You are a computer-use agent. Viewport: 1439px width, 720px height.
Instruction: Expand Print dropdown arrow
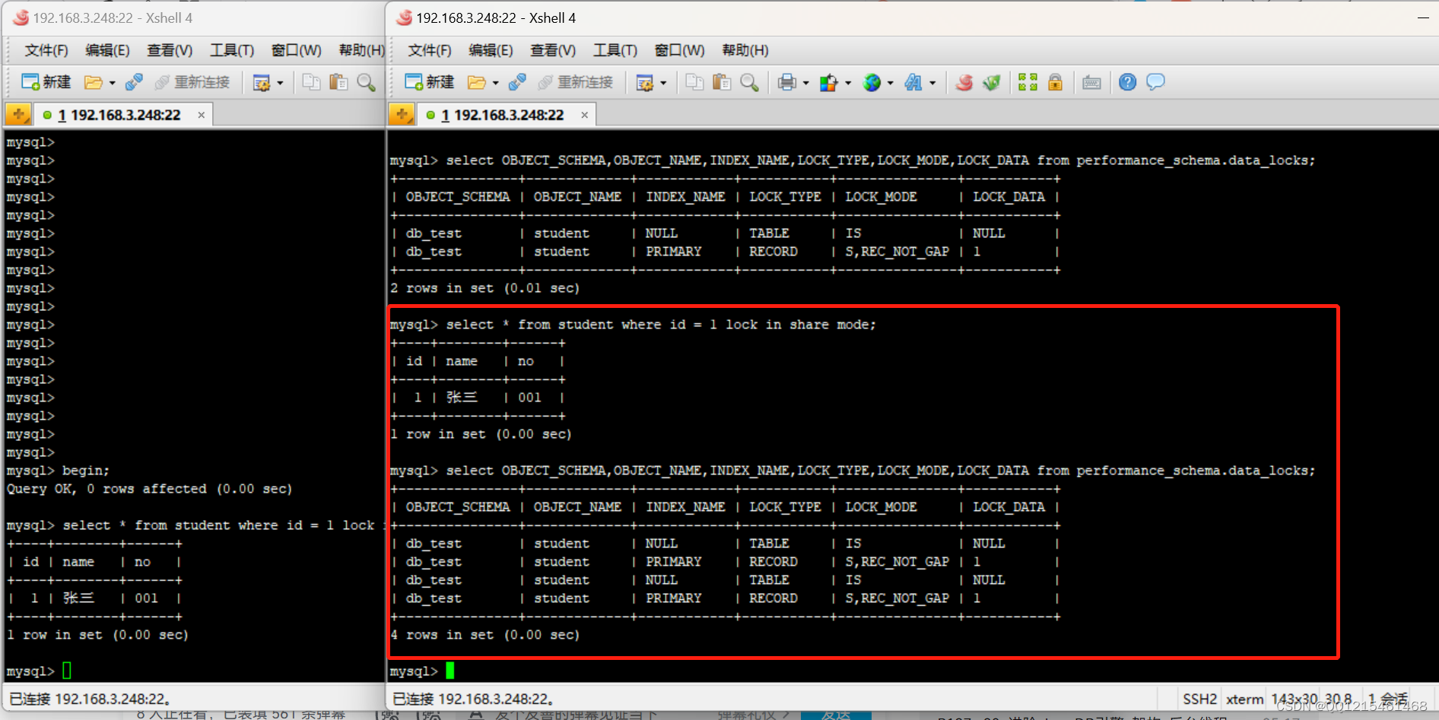point(805,83)
